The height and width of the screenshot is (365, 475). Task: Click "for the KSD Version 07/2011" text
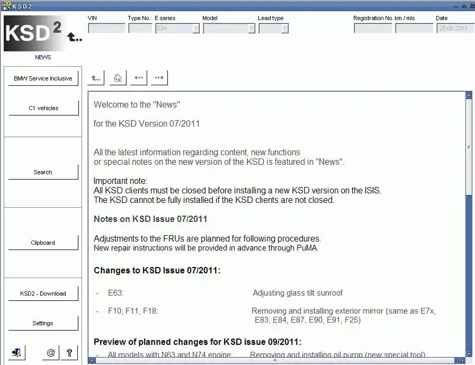pyautogui.click(x=147, y=123)
